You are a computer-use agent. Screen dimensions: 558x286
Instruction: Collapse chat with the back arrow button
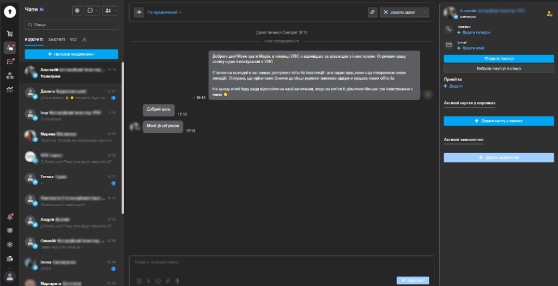[139, 12]
